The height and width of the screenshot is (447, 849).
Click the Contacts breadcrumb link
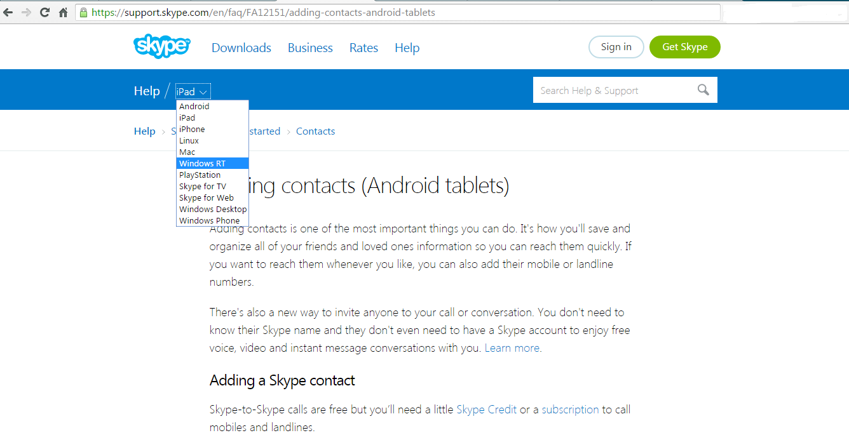(x=315, y=131)
